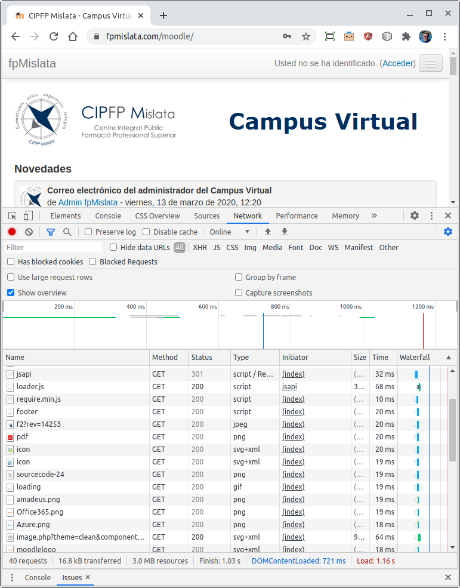Check Blocked Requests
The image size is (460, 588).
click(92, 261)
